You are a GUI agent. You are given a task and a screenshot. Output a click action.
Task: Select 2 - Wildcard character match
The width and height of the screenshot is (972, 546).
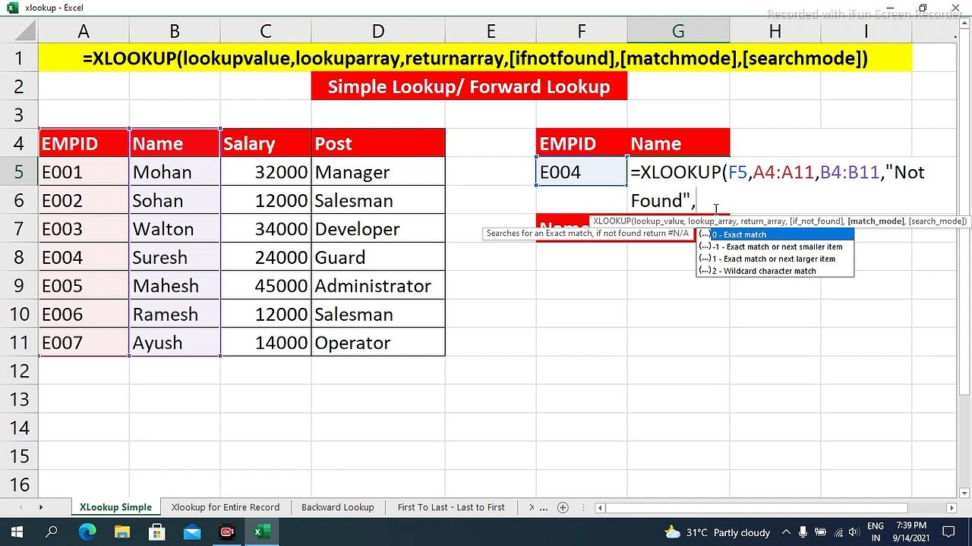775,271
